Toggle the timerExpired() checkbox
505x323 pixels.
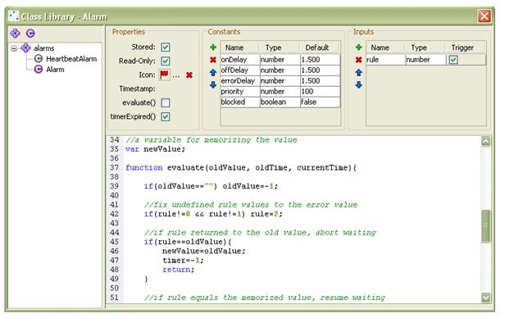click(166, 116)
